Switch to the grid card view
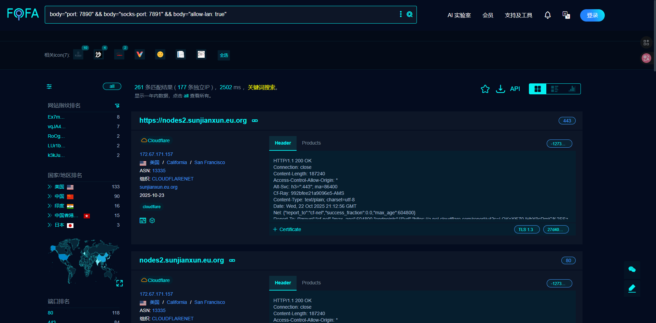Viewport: 656px width, 323px height. tap(537, 89)
